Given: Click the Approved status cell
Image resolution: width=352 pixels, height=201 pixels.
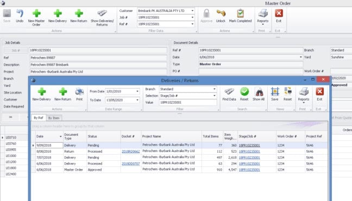Looking at the screenshot, I should coord(104,170).
